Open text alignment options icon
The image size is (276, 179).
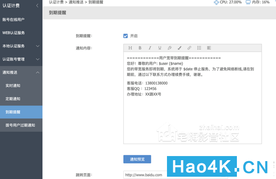(x=209, y=48)
